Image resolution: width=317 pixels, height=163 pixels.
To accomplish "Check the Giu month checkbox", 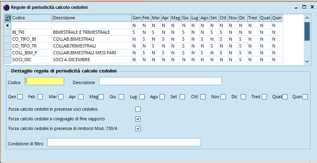I will pyautogui.click(x=121, y=97).
